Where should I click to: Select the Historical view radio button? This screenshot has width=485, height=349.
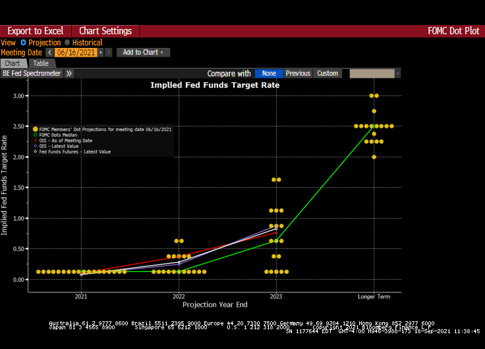[67, 43]
